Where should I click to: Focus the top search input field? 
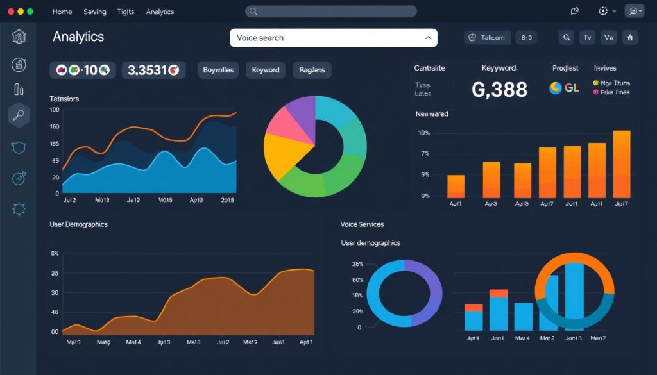(x=331, y=12)
